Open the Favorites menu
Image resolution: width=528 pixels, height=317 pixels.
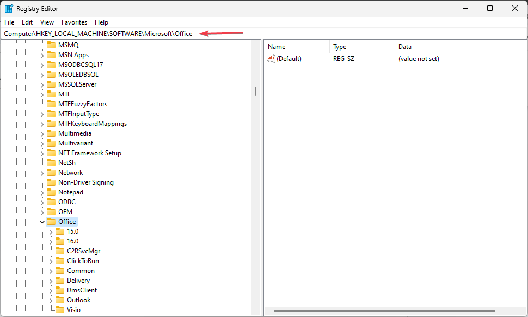pyautogui.click(x=74, y=22)
